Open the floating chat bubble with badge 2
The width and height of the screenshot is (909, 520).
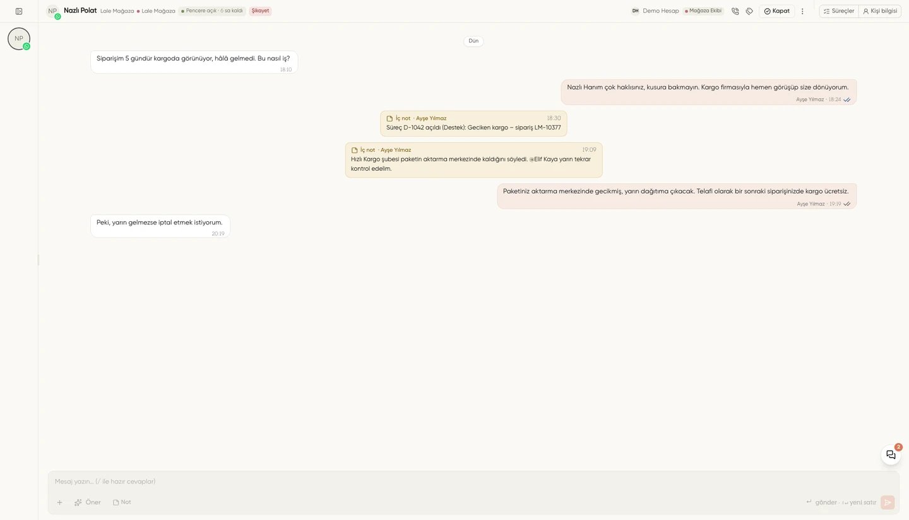click(891, 454)
